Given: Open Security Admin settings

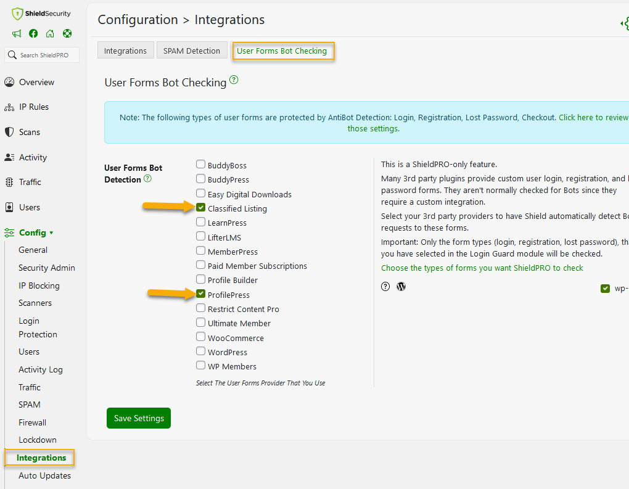Looking at the screenshot, I should tap(46, 268).
